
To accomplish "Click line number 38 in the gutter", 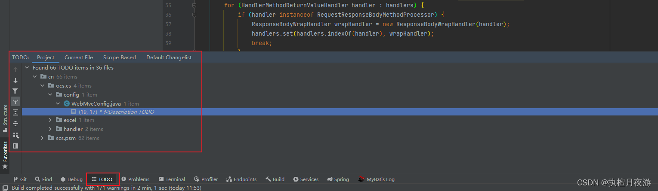I will (168, 34).
